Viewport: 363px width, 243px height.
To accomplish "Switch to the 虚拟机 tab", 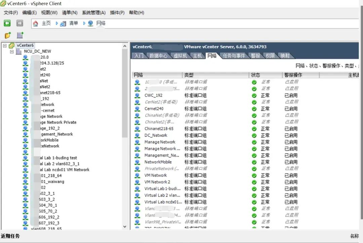I will (180, 56).
